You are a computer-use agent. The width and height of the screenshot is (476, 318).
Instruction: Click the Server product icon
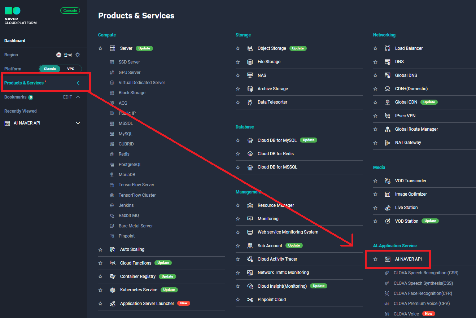[112, 48]
